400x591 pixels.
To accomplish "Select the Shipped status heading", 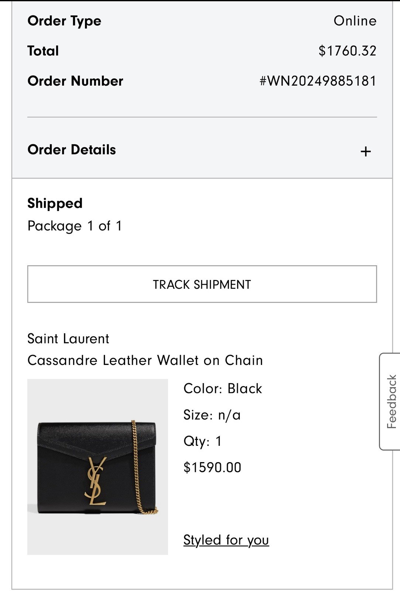I will point(54,202).
